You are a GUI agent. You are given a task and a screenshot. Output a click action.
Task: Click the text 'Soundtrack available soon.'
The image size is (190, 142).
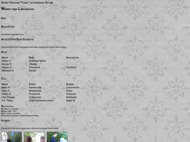point(13,34)
